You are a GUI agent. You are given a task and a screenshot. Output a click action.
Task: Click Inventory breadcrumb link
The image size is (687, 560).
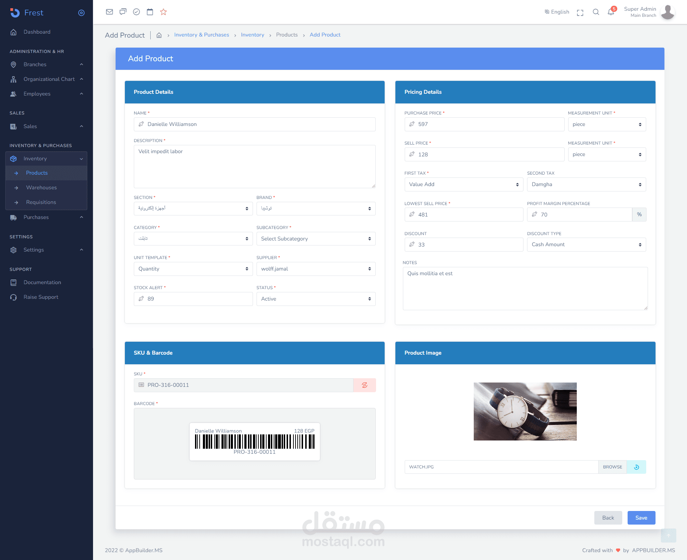(252, 35)
